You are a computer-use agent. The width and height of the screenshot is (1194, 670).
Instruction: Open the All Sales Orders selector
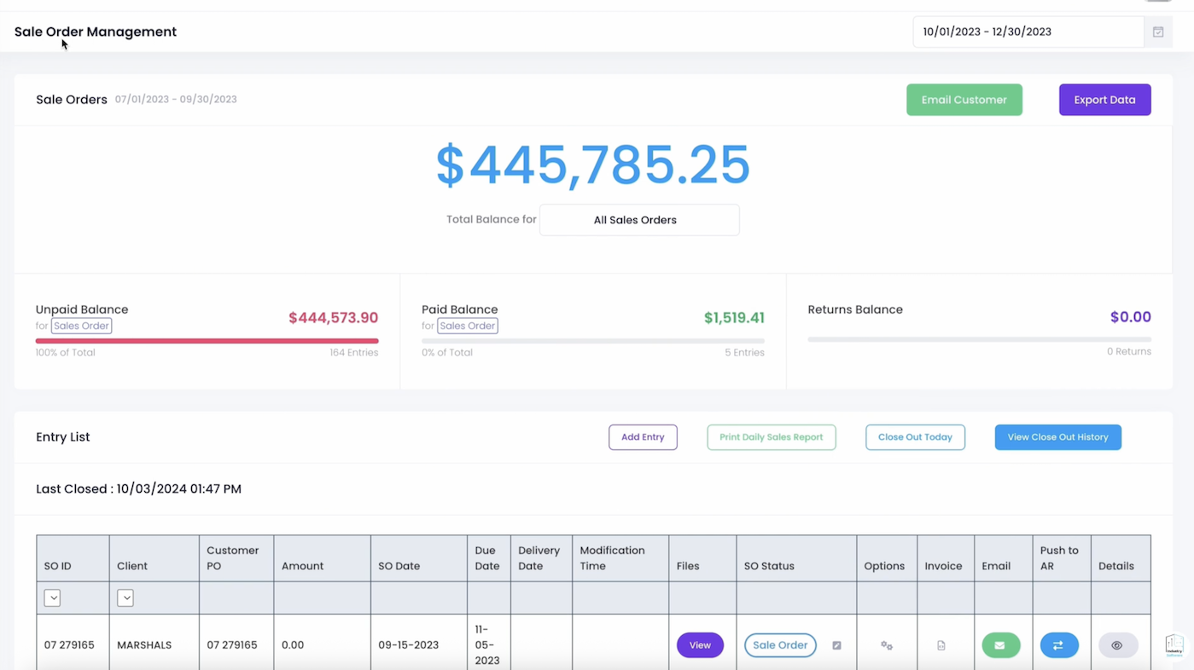[x=638, y=220]
